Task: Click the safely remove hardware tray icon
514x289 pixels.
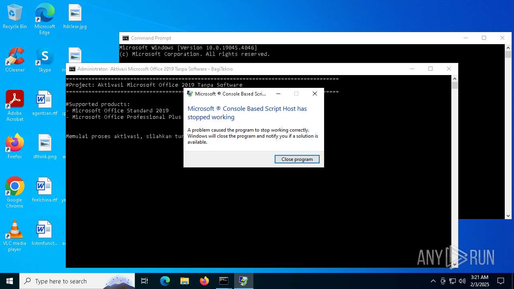Action: [x=443, y=281]
